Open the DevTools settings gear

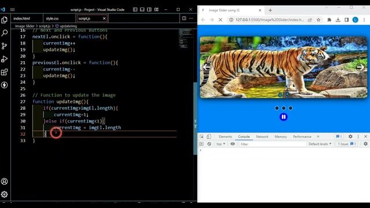[x=350, y=136]
